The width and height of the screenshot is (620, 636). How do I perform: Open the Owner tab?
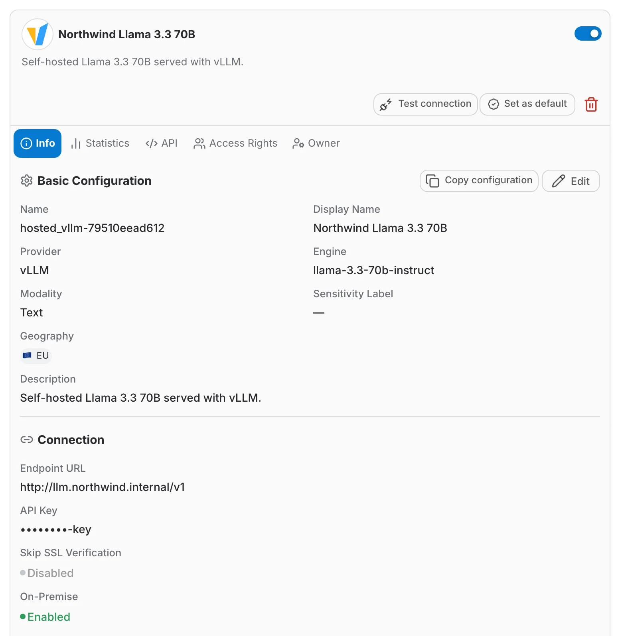pyautogui.click(x=316, y=143)
